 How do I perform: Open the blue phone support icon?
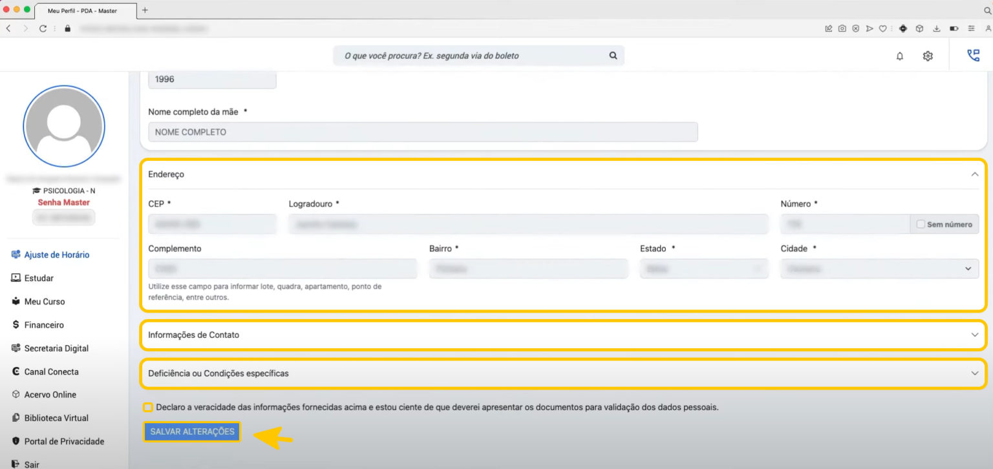point(973,56)
